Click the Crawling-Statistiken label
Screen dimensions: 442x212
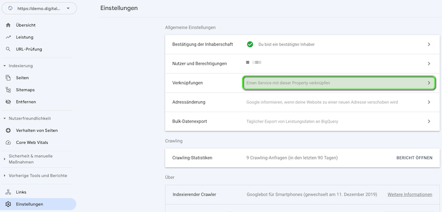point(192,158)
